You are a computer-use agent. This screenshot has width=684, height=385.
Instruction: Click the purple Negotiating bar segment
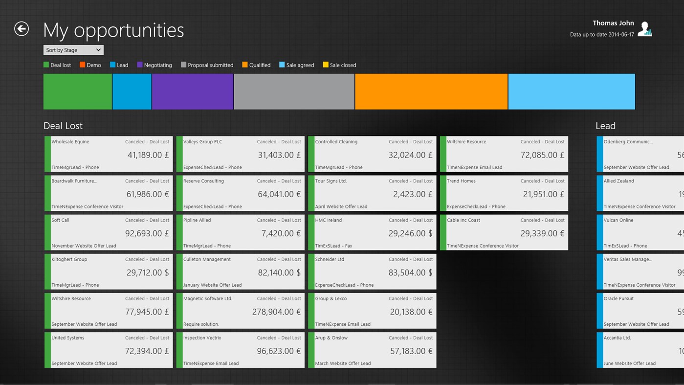click(192, 92)
